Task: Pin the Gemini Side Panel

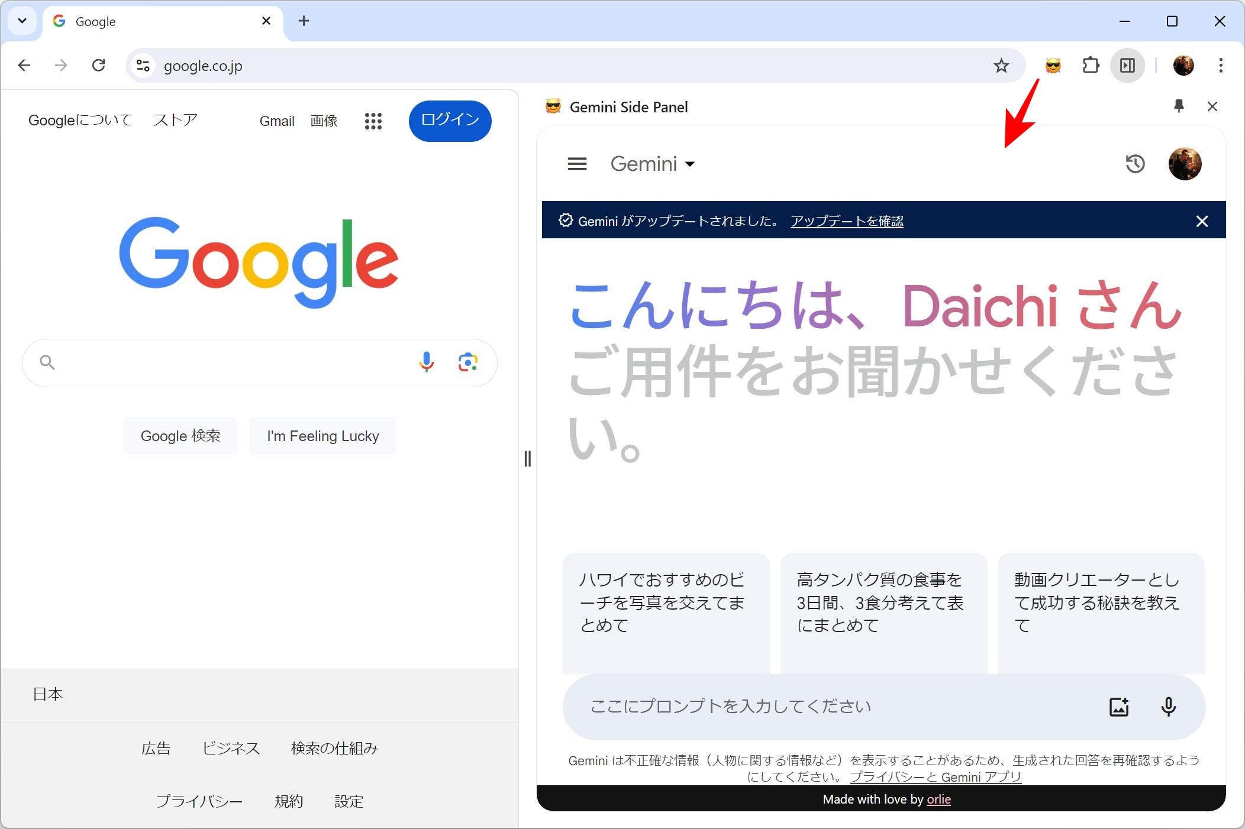Action: 1179,106
